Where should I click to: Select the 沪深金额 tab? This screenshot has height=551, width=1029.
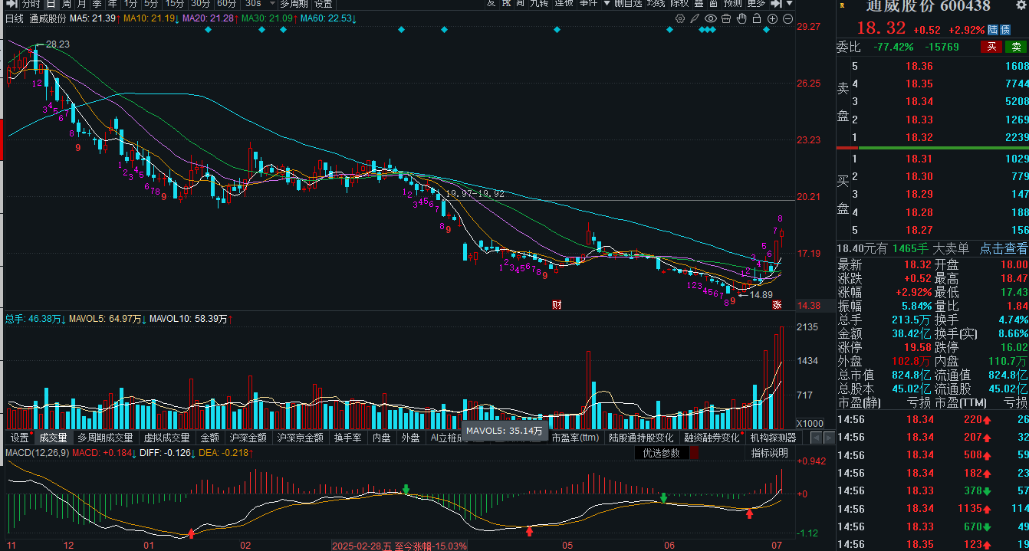pyautogui.click(x=248, y=438)
